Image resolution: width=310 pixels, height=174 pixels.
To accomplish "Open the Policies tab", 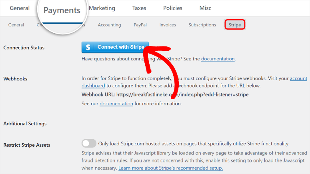I will coord(173,8).
